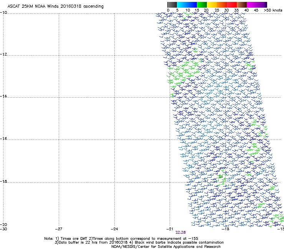Screen dimensions: 284x249
Task: Click the '45' label under the color bar
Action: tap(256, 10)
